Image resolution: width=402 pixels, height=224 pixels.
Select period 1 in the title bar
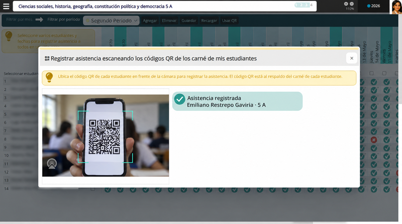click(x=296, y=5)
